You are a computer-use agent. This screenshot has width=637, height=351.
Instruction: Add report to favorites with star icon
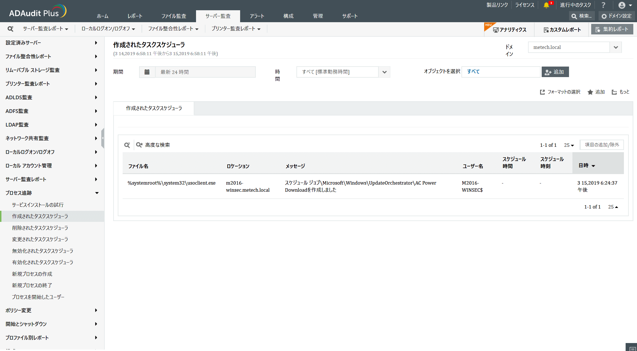tap(590, 92)
